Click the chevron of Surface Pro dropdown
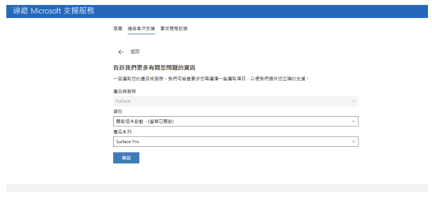 tap(354, 141)
